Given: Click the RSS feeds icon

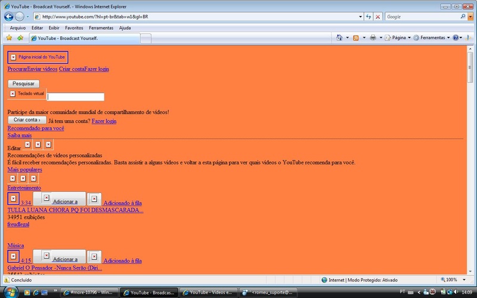Looking at the screenshot, I should (x=355, y=38).
